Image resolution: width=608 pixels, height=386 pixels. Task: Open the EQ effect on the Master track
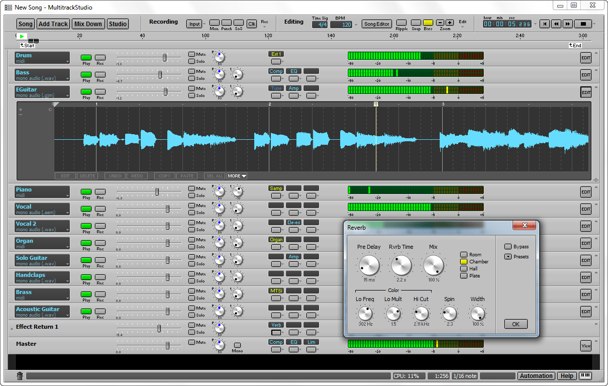point(293,342)
